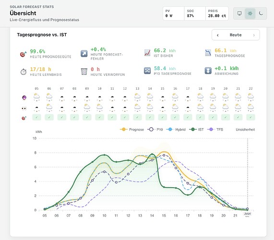Click the hour 14 checkmark box

pyautogui.click(x=150, y=117)
